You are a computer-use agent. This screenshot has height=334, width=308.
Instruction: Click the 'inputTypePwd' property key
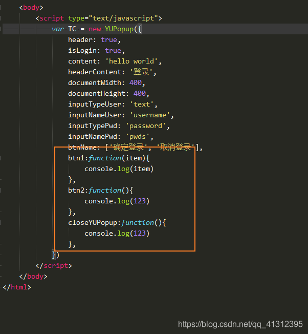point(93,126)
